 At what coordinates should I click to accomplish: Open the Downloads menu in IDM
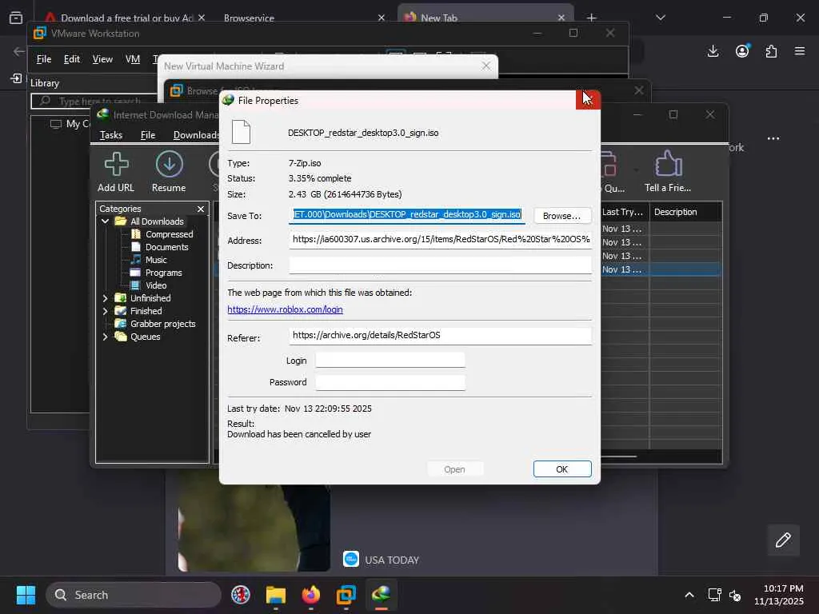pyautogui.click(x=196, y=134)
